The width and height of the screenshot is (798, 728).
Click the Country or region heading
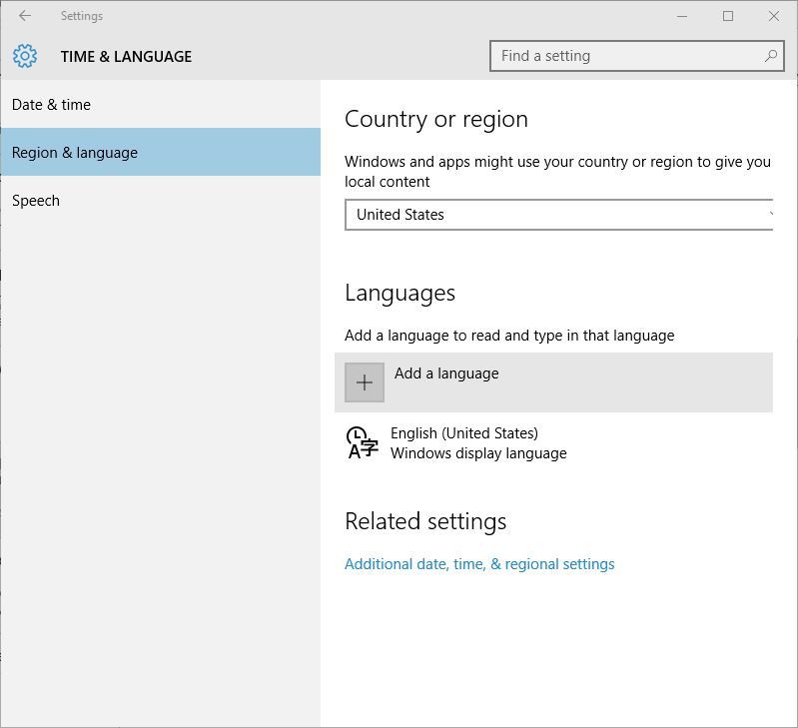point(436,119)
